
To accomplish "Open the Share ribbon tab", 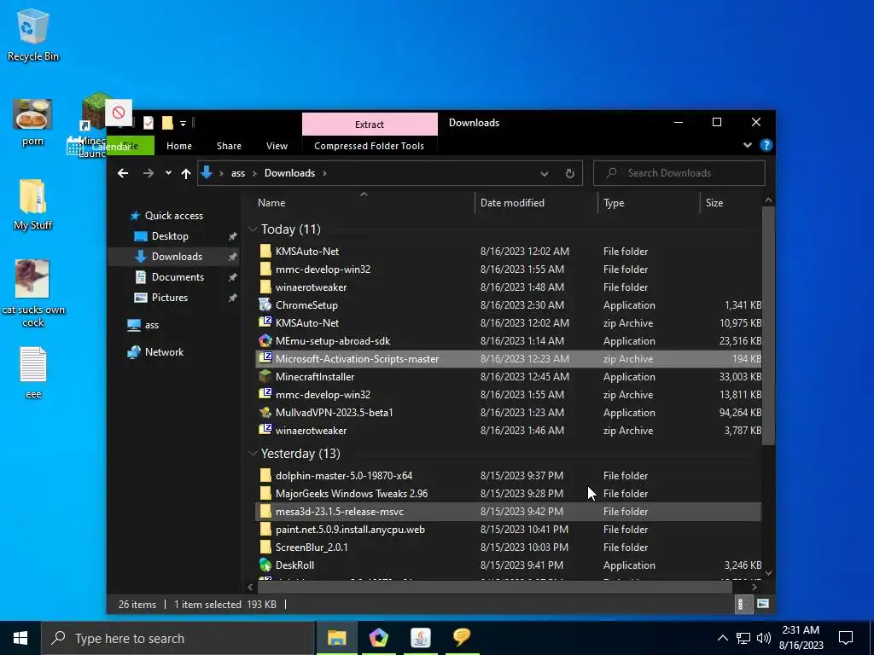I will coord(229,146).
